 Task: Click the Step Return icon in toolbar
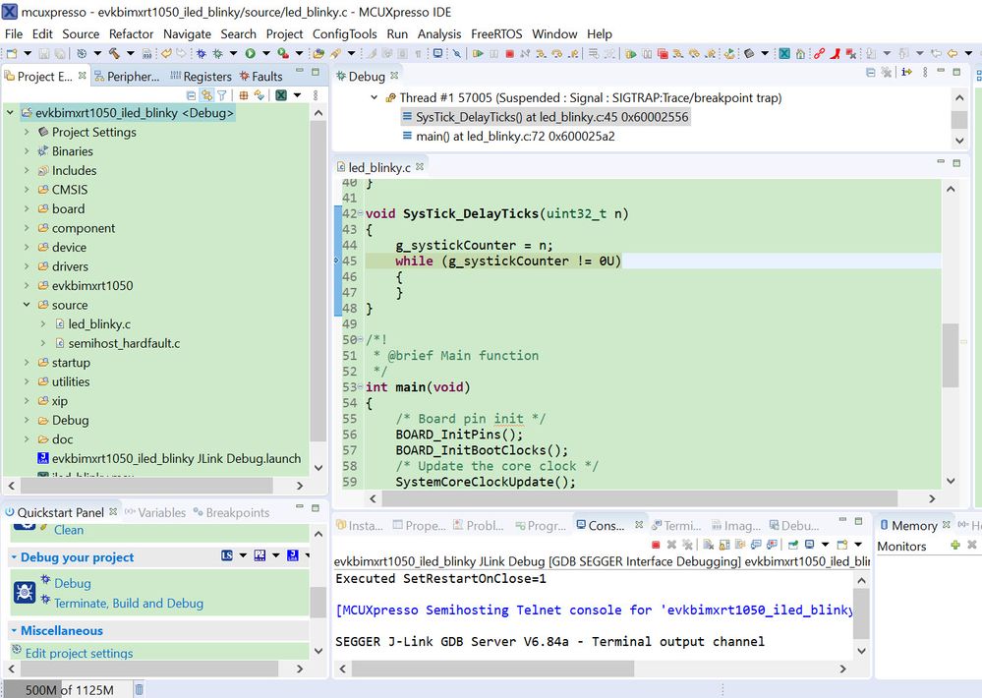(573, 54)
